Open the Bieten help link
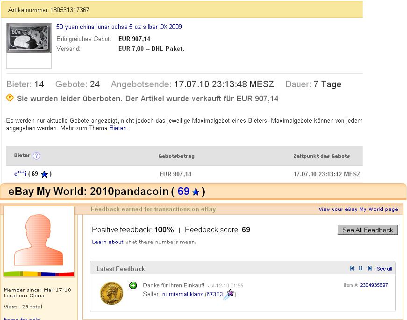 pyautogui.click(x=118, y=128)
